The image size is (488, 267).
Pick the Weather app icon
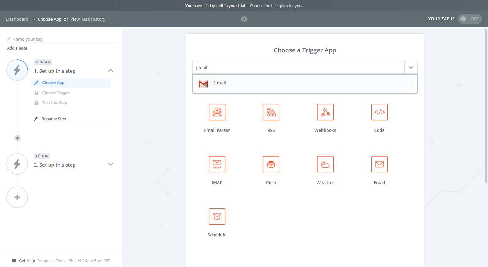click(325, 164)
